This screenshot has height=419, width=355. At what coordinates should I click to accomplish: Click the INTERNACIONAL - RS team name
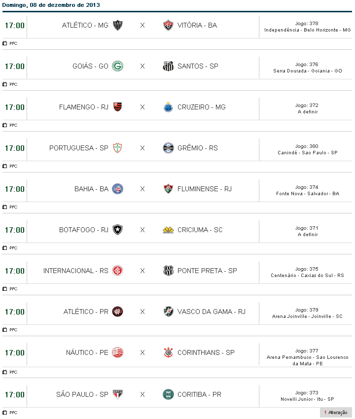pos(75,271)
